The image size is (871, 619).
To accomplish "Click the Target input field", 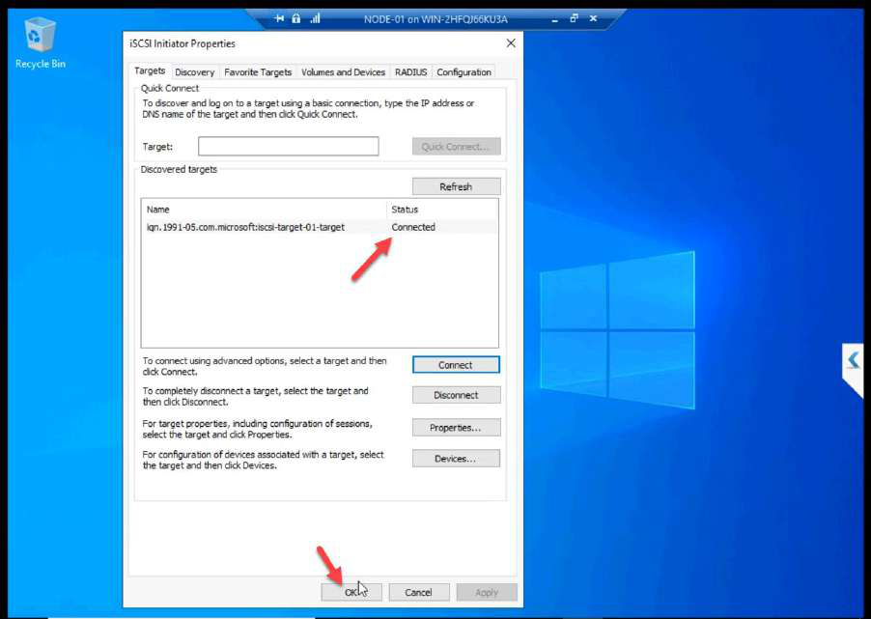I will pos(289,146).
